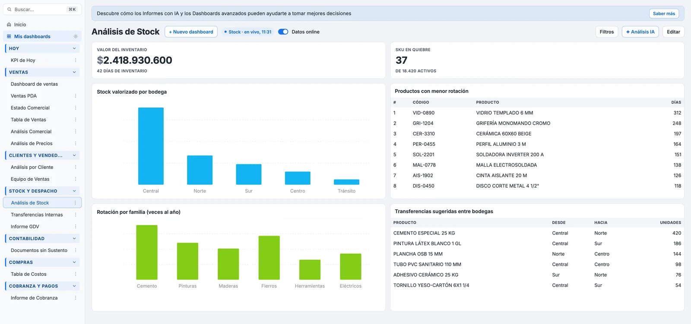Open options menu for Análisis por Cliente
This screenshot has width=691, height=324.
coord(76,167)
